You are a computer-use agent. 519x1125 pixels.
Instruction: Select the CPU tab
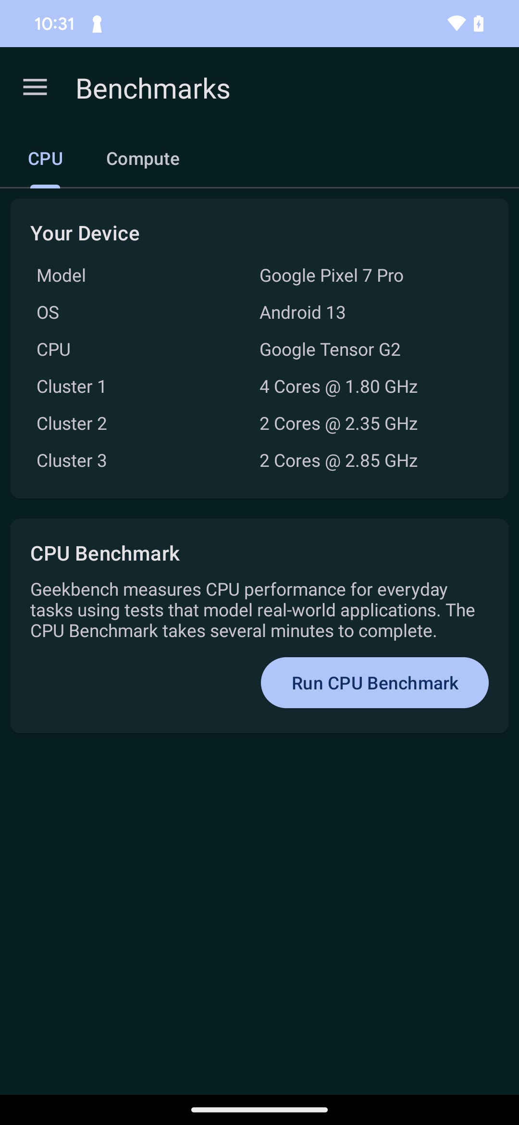(45, 159)
